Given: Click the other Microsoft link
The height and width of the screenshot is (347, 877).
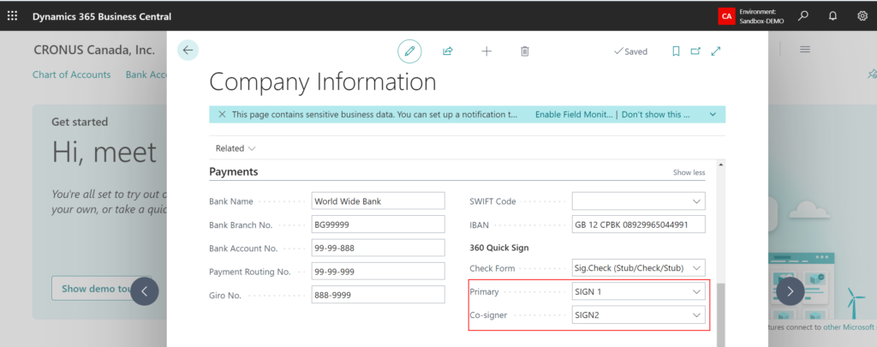Looking at the screenshot, I should click(x=846, y=327).
